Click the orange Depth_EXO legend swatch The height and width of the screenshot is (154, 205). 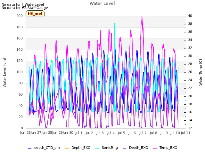[67, 148]
